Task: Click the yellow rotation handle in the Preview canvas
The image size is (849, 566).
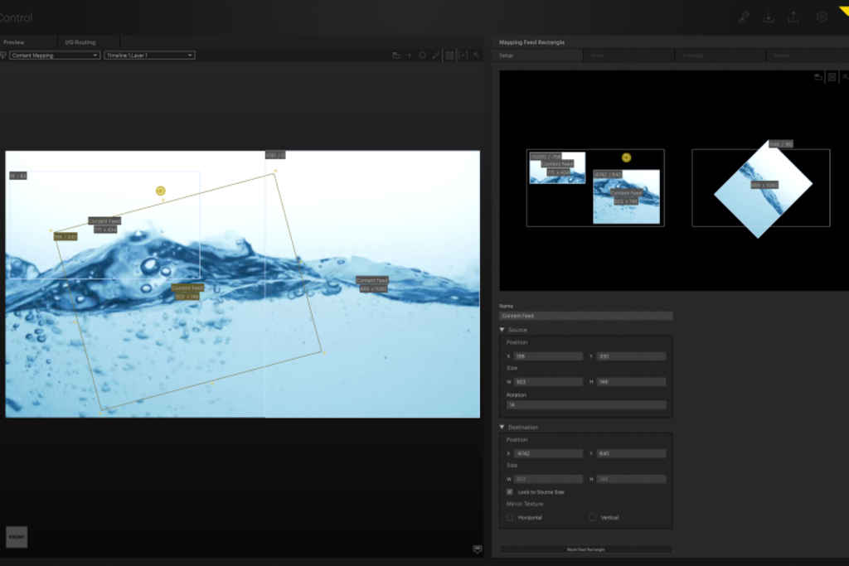Action: tap(160, 191)
